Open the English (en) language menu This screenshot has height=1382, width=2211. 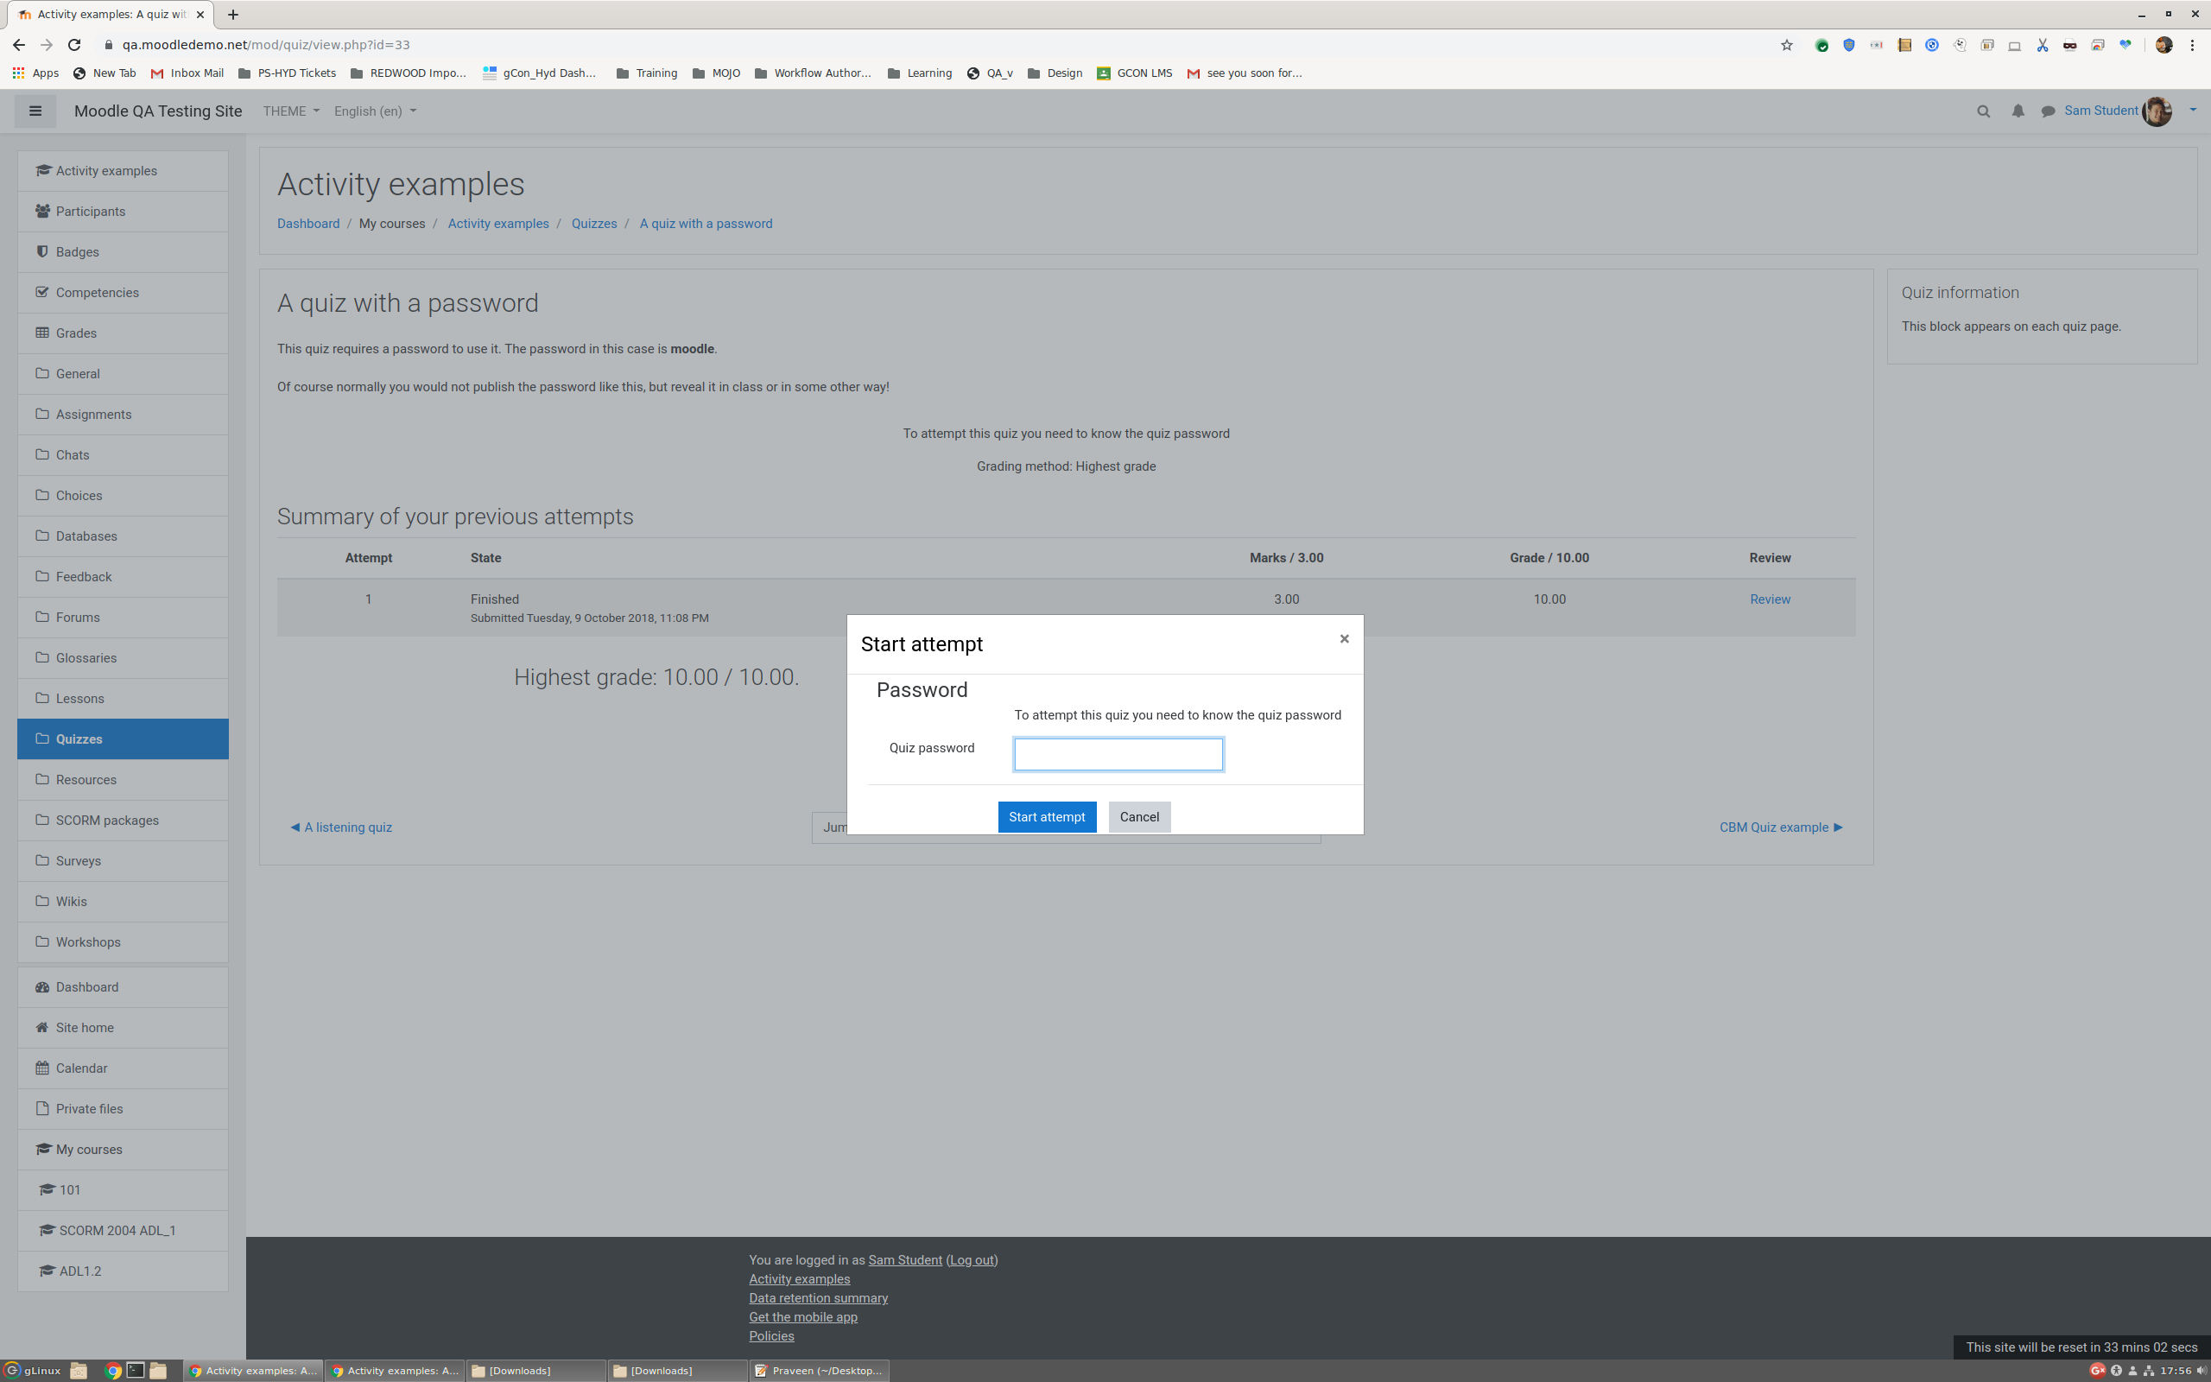pos(375,111)
